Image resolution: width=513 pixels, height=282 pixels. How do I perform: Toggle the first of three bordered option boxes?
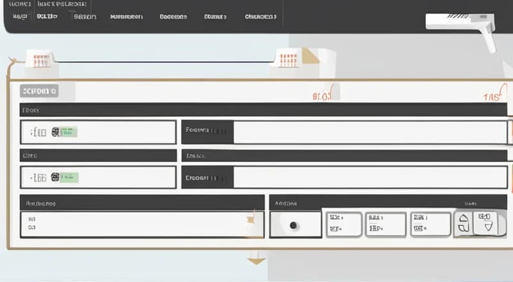pos(343,224)
